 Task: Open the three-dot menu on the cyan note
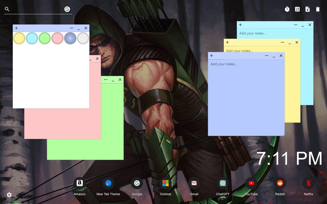[296, 25]
